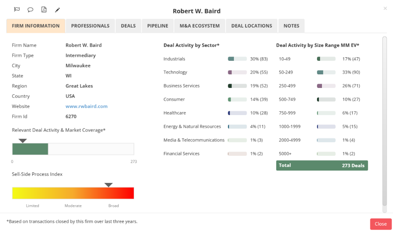
Task: Click the Total 273 Deals bar
Action: pyautogui.click(x=322, y=165)
